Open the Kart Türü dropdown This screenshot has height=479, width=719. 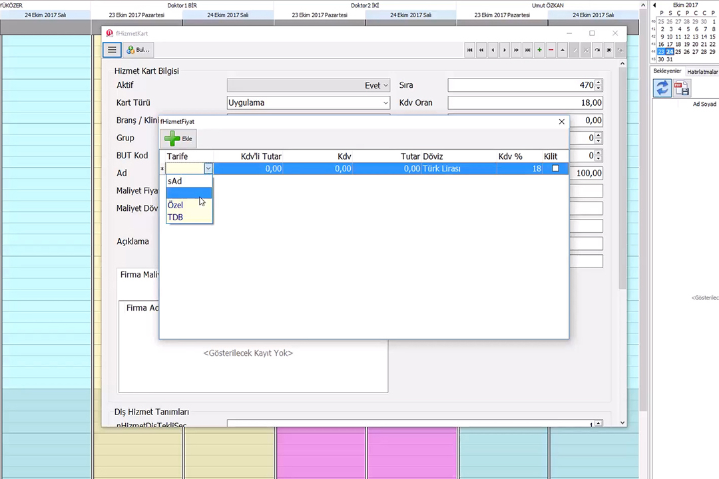pos(385,103)
